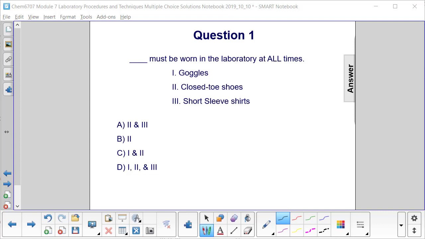Open the Add-ons menu
The width and height of the screenshot is (425, 239).
[106, 17]
